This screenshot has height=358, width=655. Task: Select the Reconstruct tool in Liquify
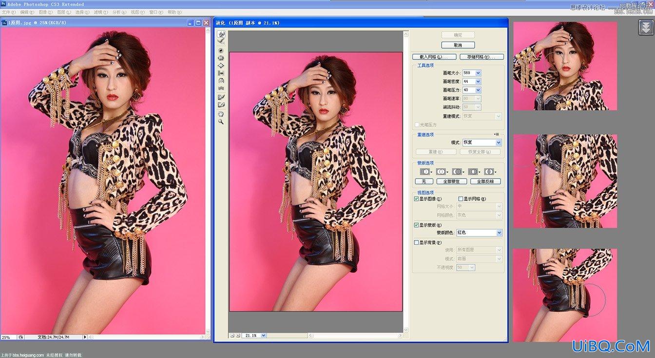221,41
